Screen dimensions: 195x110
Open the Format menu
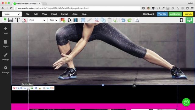point(65,14)
